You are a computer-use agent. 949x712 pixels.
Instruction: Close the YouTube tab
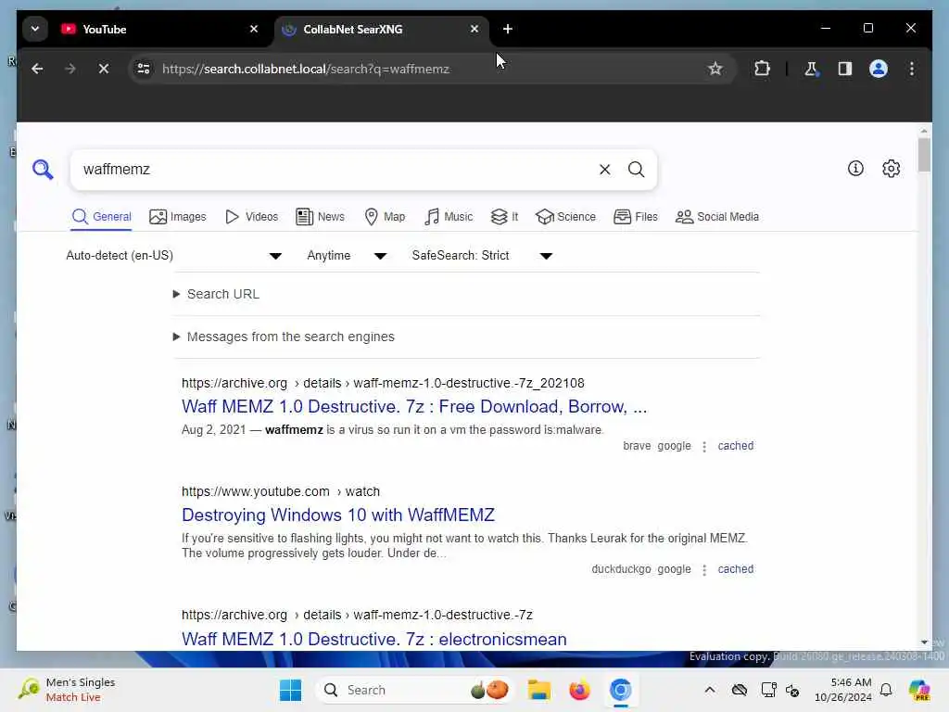[254, 29]
